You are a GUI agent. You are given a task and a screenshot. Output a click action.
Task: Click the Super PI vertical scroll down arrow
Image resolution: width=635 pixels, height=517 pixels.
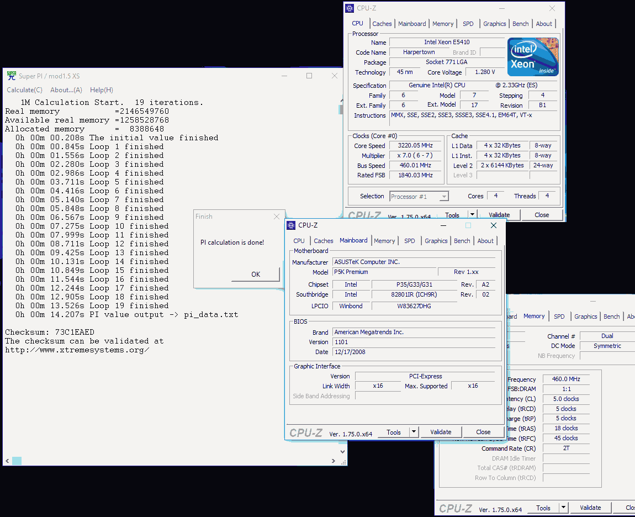click(x=342, y=451)
